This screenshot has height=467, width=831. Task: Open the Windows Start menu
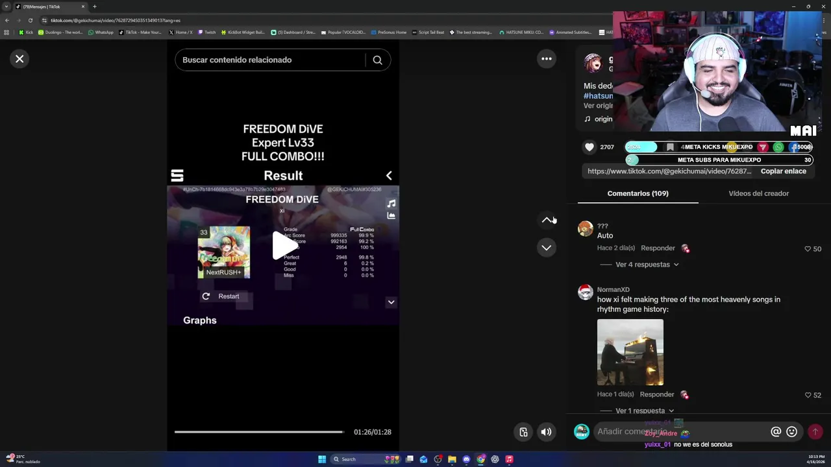point(322,459)
